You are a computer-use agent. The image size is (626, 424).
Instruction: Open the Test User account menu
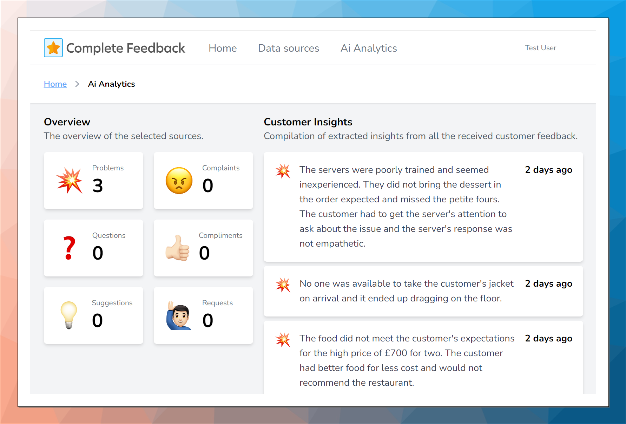pyautogui.click(x=540, y=48)
